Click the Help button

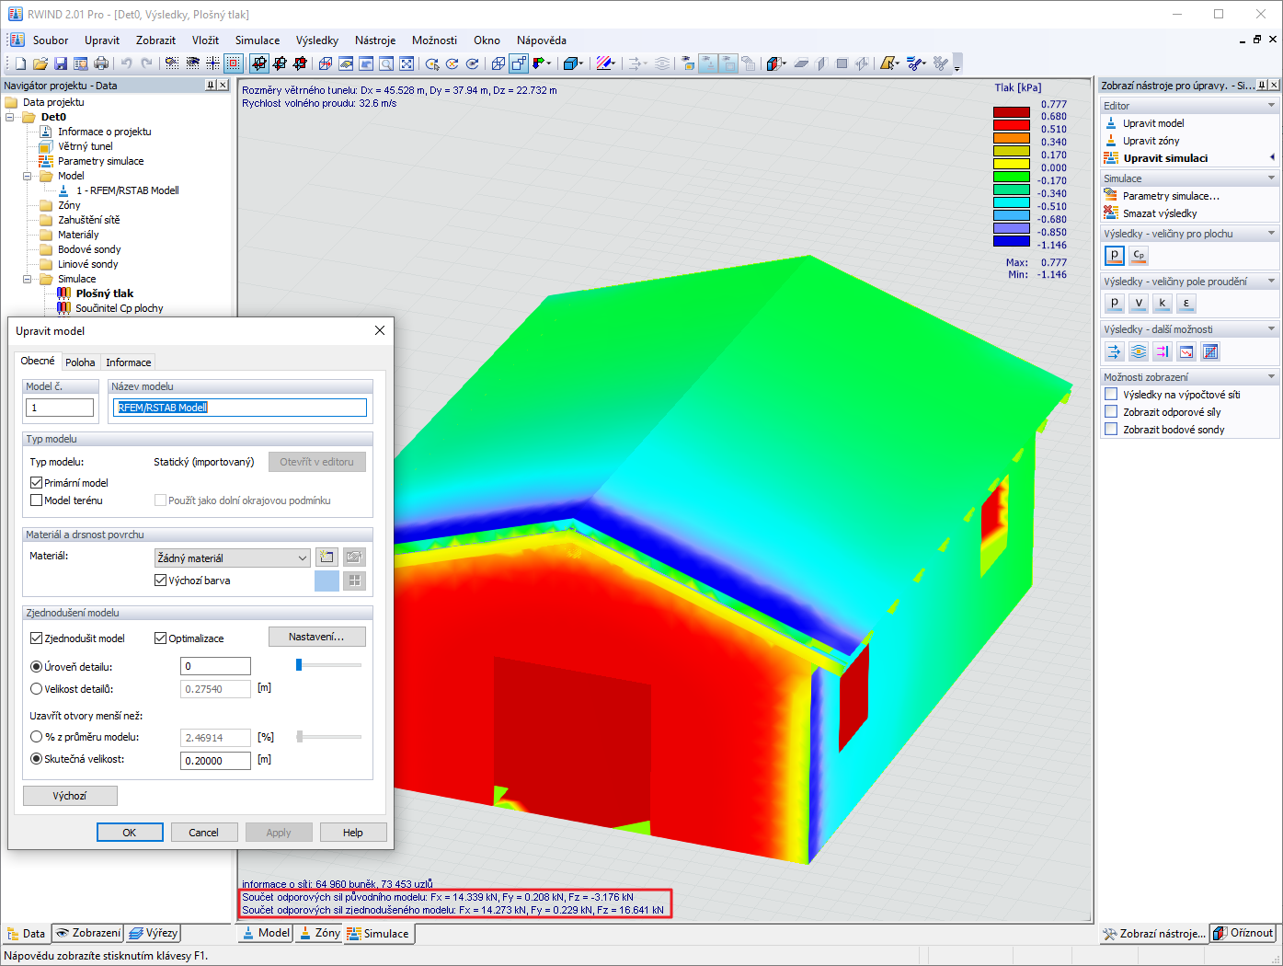pos(353,833)
